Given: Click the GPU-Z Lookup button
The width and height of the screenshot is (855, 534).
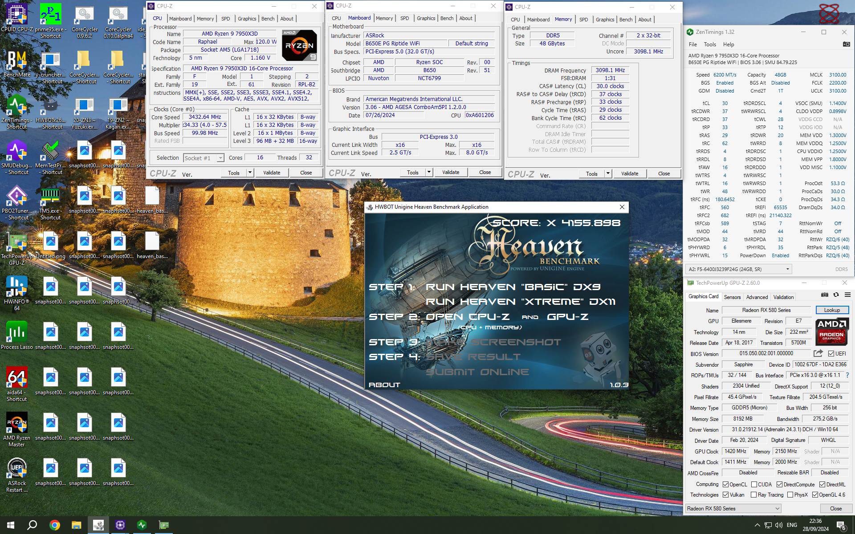Looking at the screenshot, I should [832, 310].
